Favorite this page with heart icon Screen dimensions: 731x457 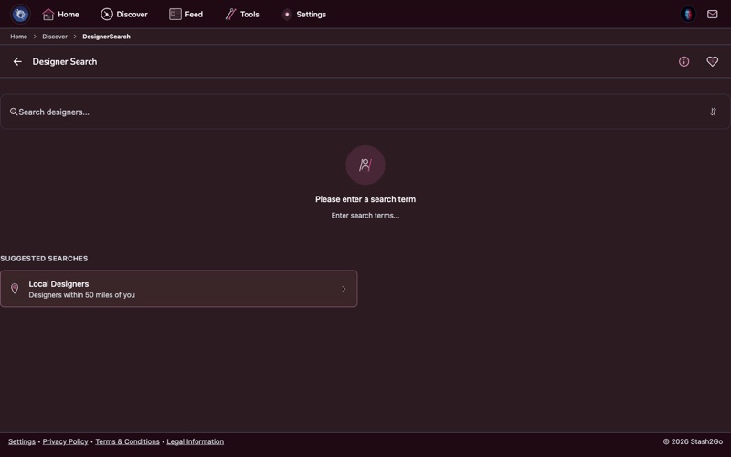pos(712,61)
